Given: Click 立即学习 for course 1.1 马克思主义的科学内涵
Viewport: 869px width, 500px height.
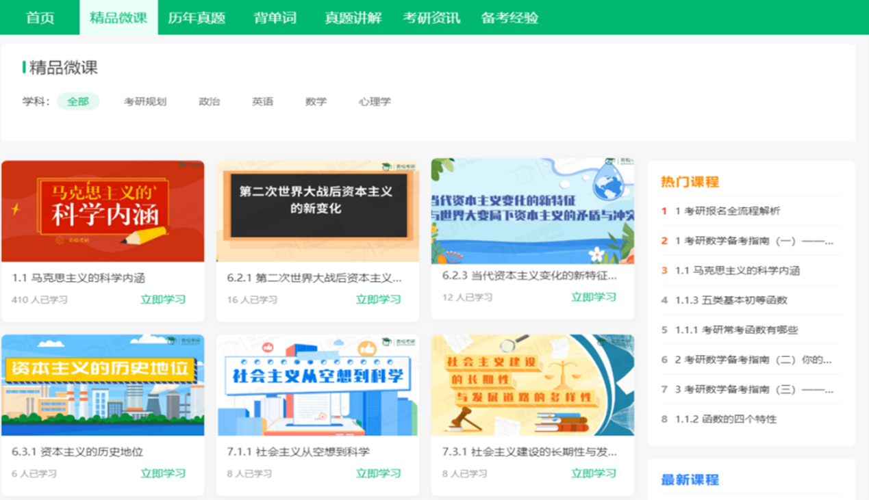Looking at the screenshot, I should point(163,300).
